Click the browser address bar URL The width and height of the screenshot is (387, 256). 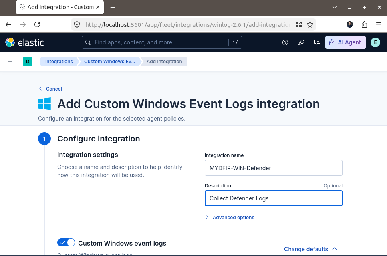click(x=187, y=24)
